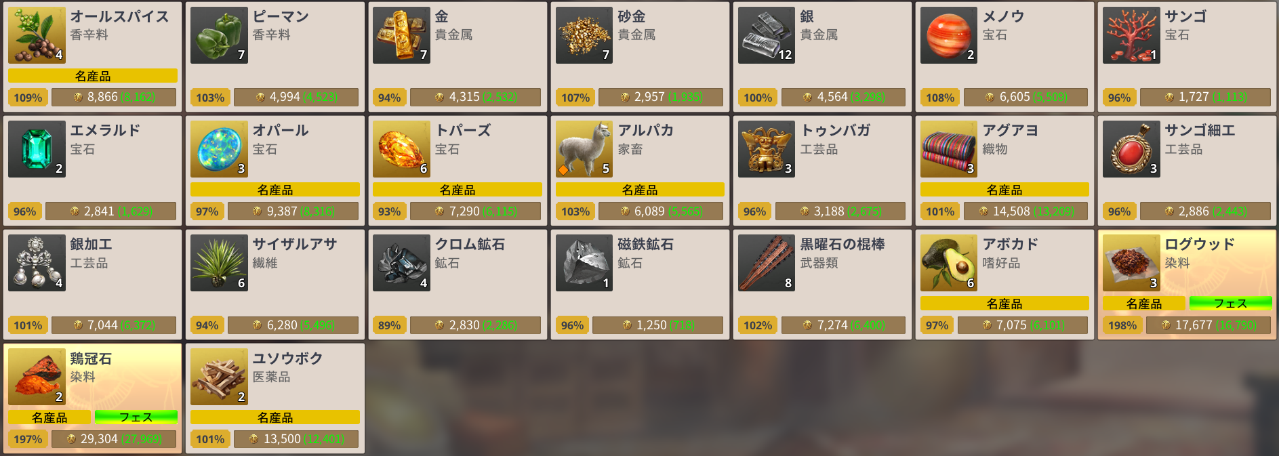Click the alpaca (アルパカ) livestock icon

(584, 149)
